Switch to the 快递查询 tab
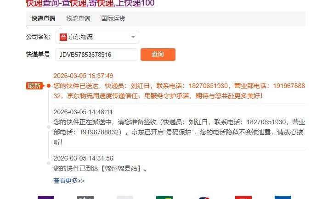The width and height of the screenshot is (322, 199). pos(43,19)
